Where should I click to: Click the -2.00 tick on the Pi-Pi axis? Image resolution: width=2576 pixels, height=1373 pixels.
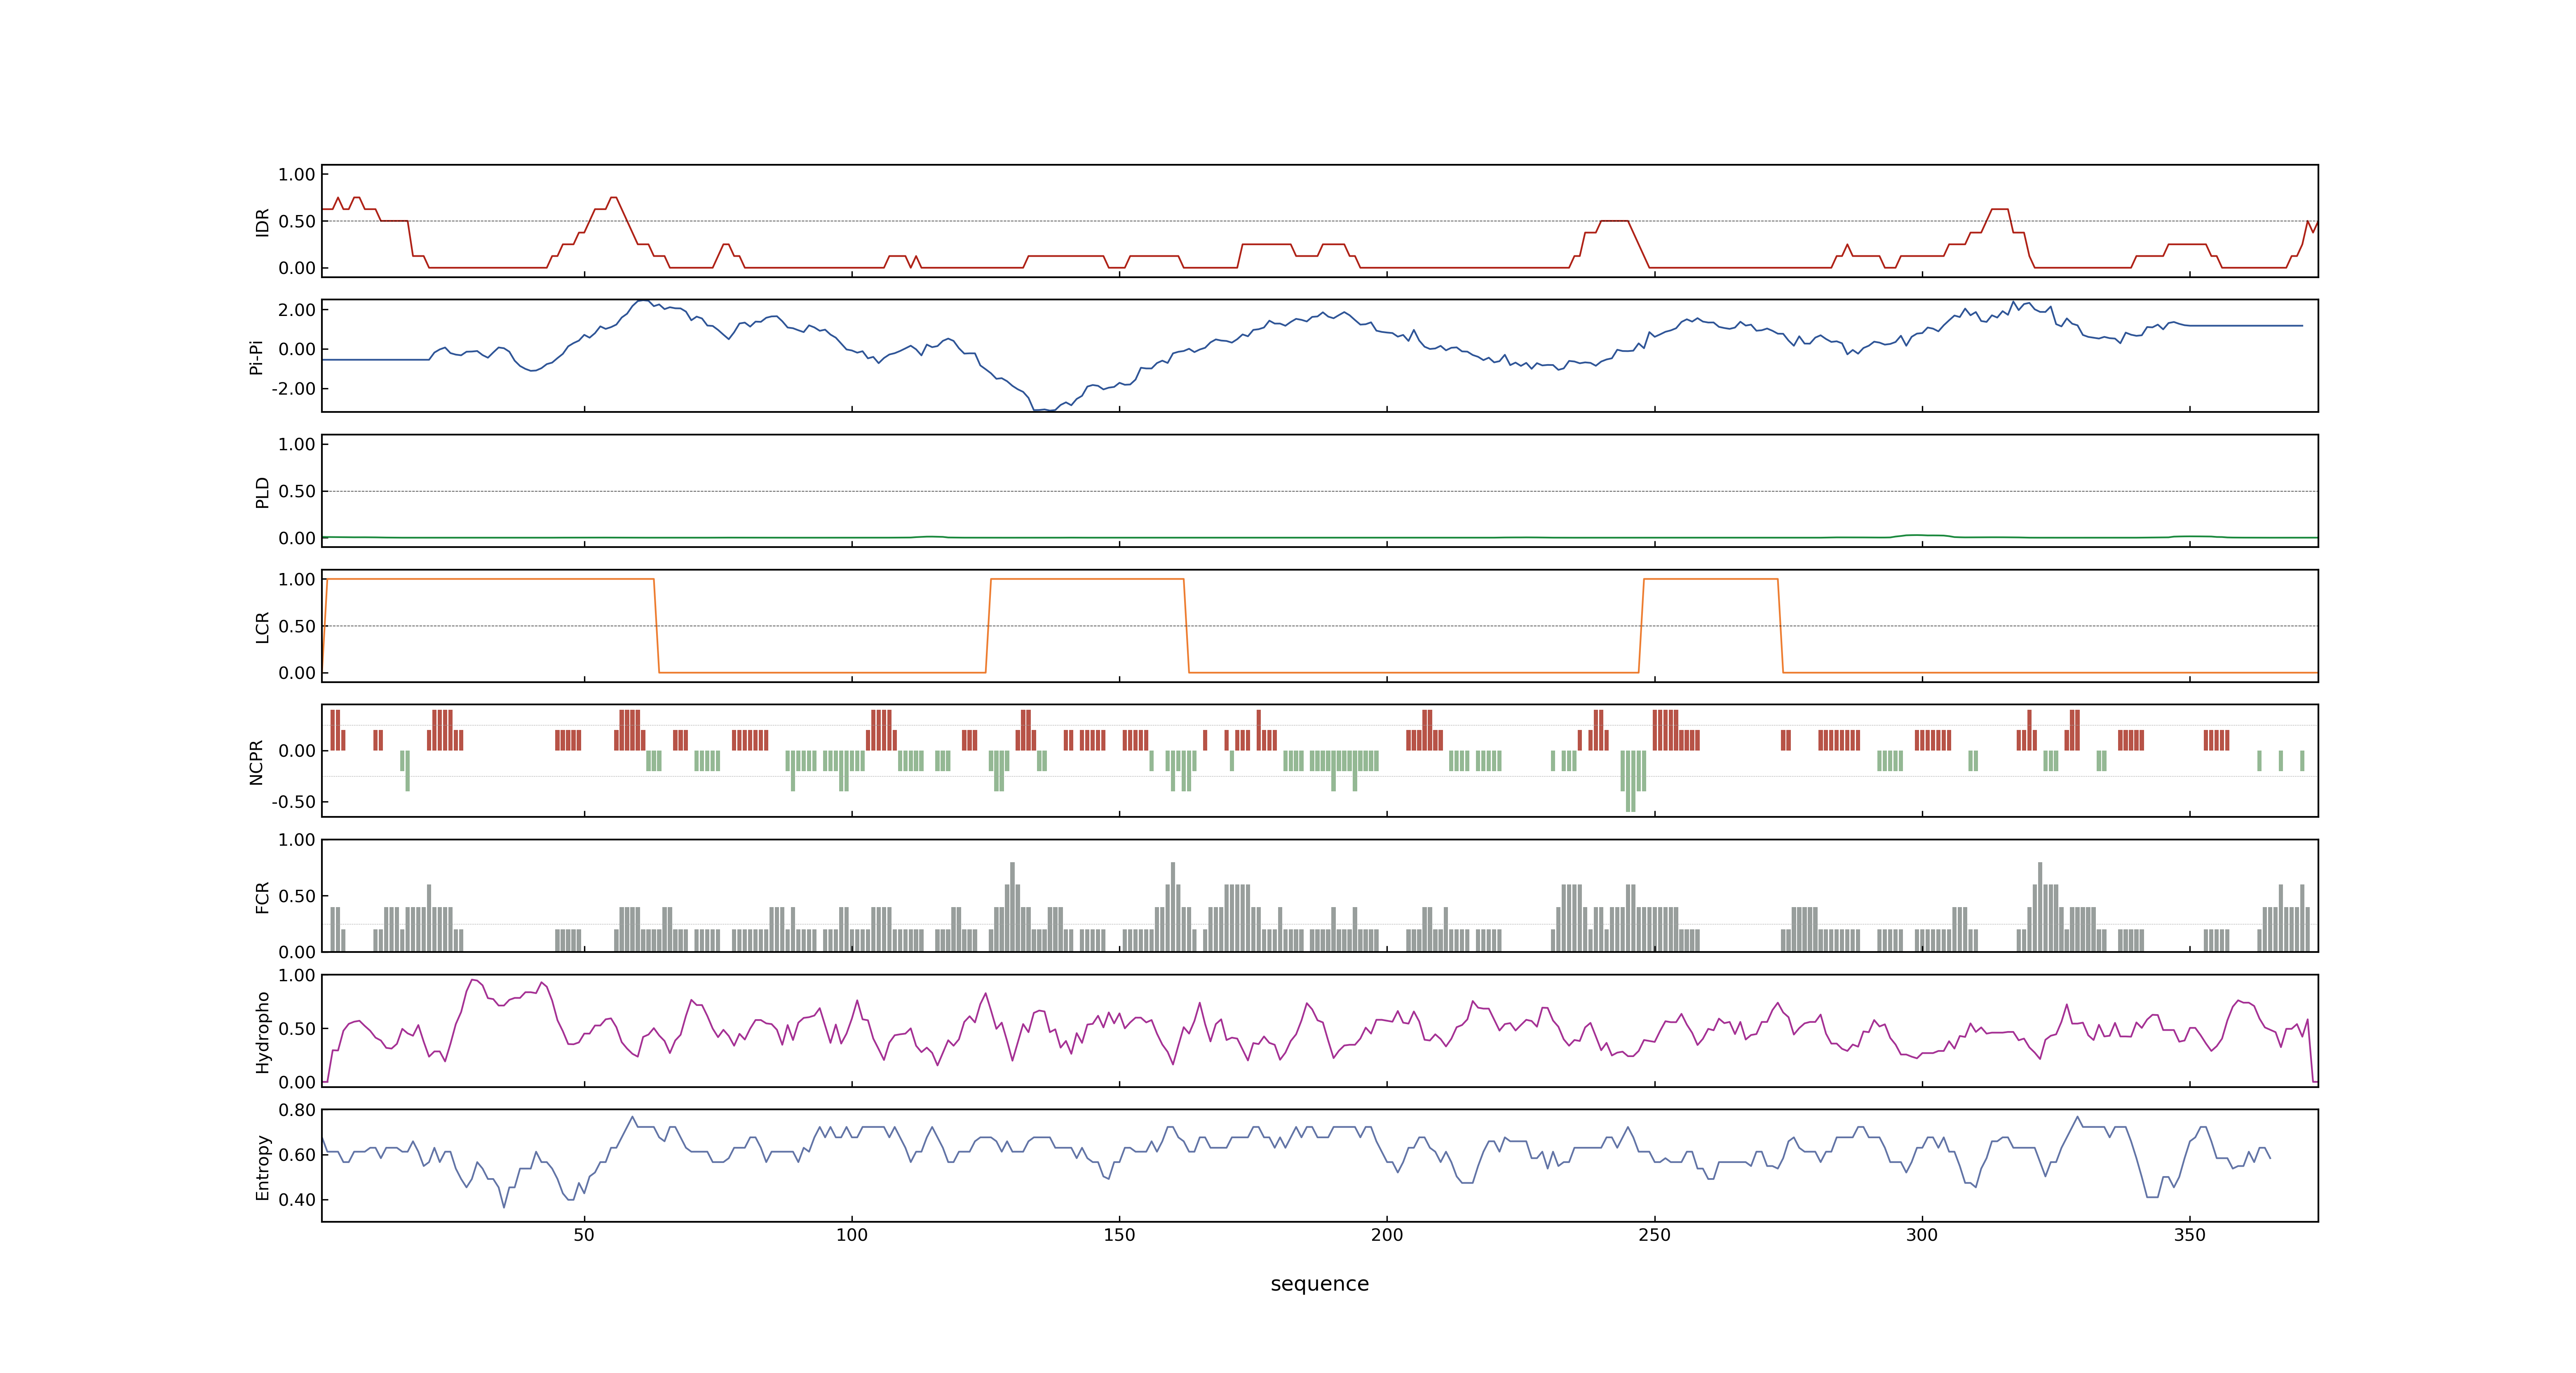click(x=293, y=389)
